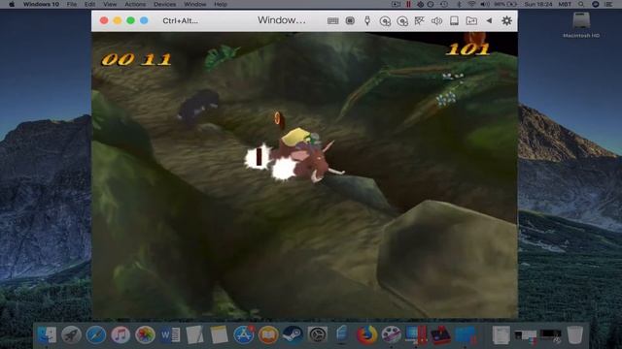Click the volume icon in menu bar
Image resolution: width=622 pixels, height=349 pixels.
(x=485, y=4)
